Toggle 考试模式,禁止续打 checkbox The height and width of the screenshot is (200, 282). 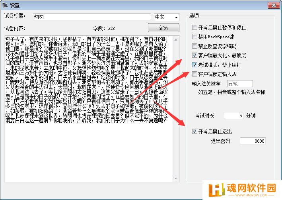tap(194, 65)
